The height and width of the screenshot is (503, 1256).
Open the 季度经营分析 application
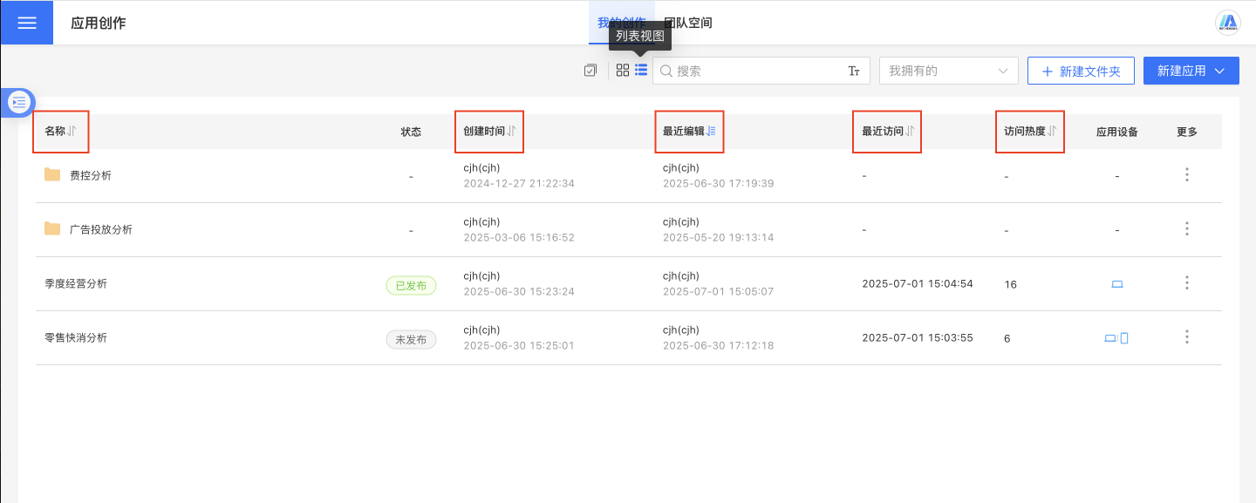pyautogui.click(x=76, y=284)
